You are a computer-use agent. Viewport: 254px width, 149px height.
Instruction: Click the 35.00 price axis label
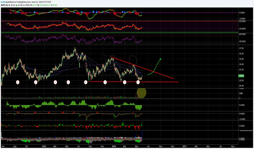pos(241,54)
